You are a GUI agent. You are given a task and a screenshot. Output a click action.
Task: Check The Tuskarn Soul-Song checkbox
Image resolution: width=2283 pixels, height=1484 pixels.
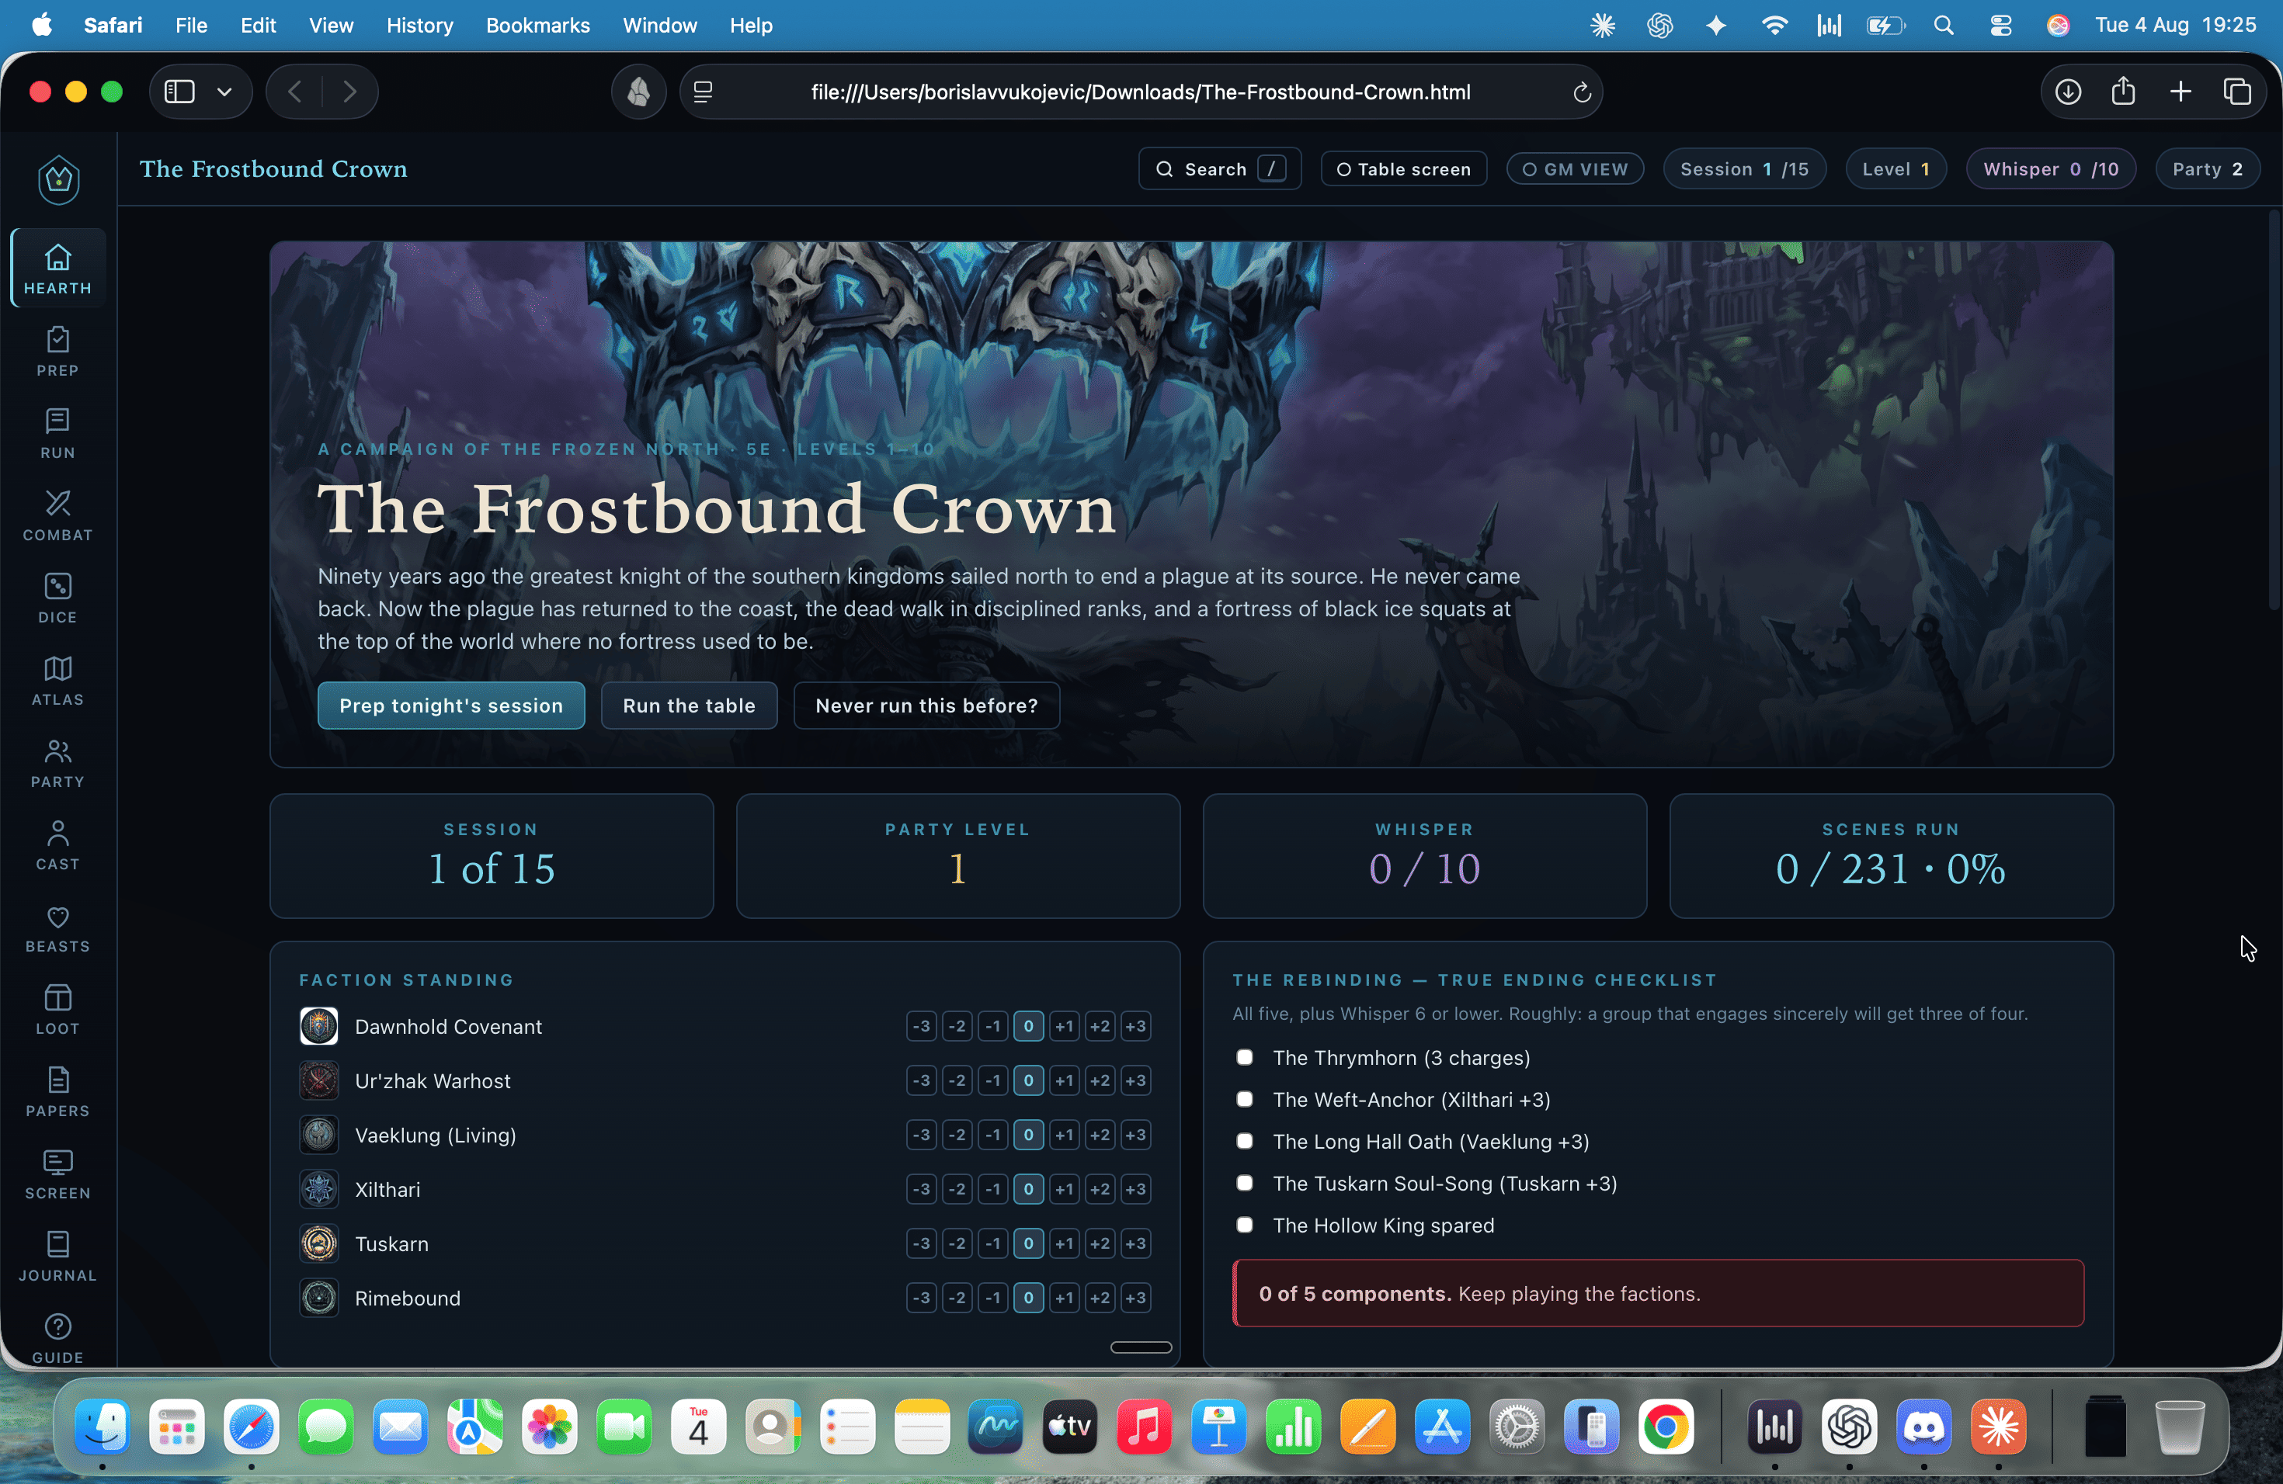point(1244,1183)
